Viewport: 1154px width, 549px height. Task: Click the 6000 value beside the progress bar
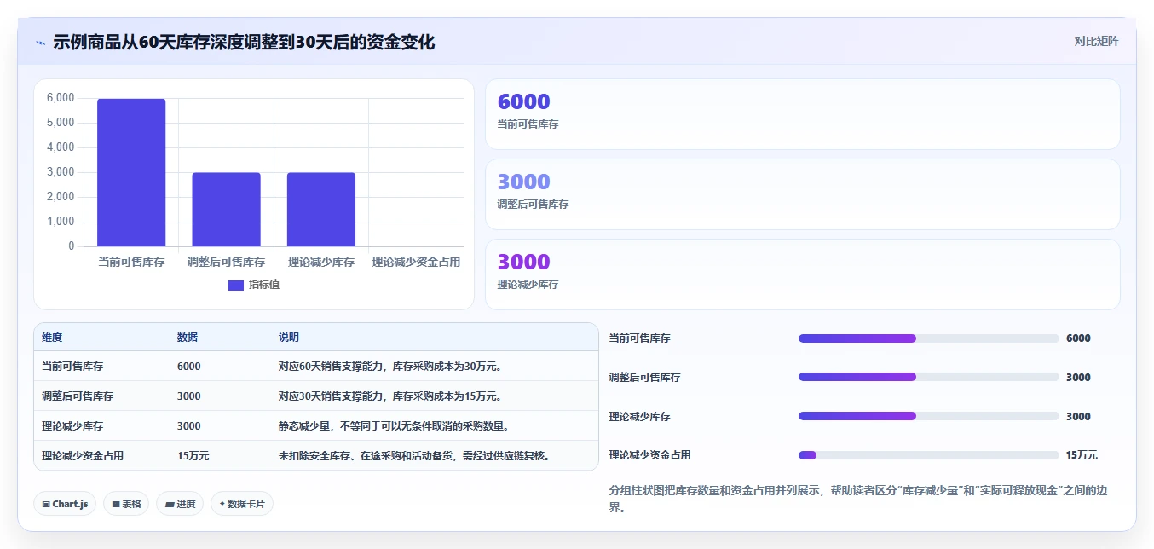pos(1078,338)
